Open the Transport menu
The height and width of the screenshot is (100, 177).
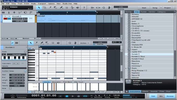pos(42,4)
